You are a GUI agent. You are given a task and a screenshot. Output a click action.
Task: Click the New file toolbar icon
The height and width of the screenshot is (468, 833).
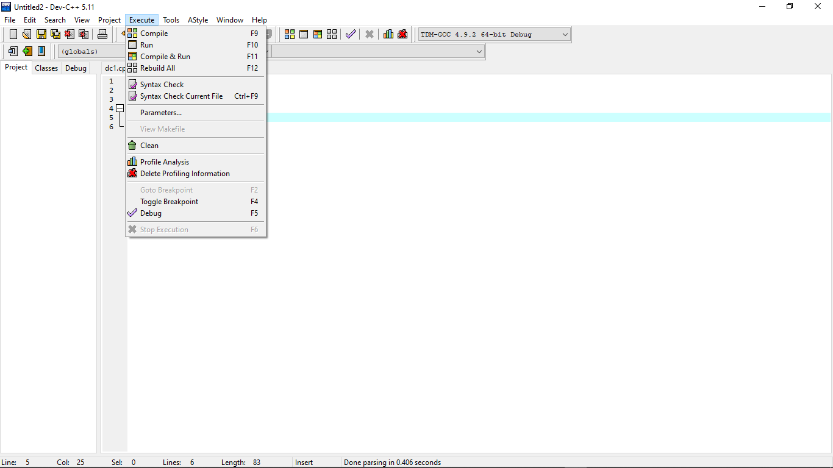pos(13,34)
